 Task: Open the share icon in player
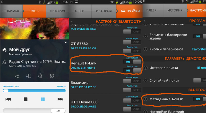tap(17, 76)
